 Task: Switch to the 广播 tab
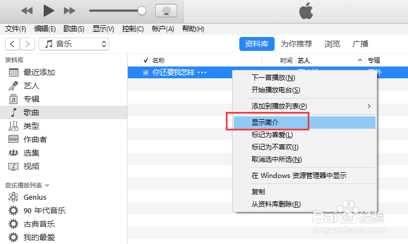click(360, 44)
